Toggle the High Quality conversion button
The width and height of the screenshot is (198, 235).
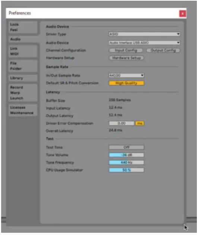[126, 83]
